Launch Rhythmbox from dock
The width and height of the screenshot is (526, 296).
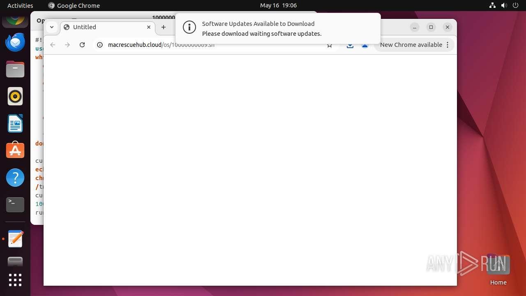pyautogui.click(x=15, y=96)
